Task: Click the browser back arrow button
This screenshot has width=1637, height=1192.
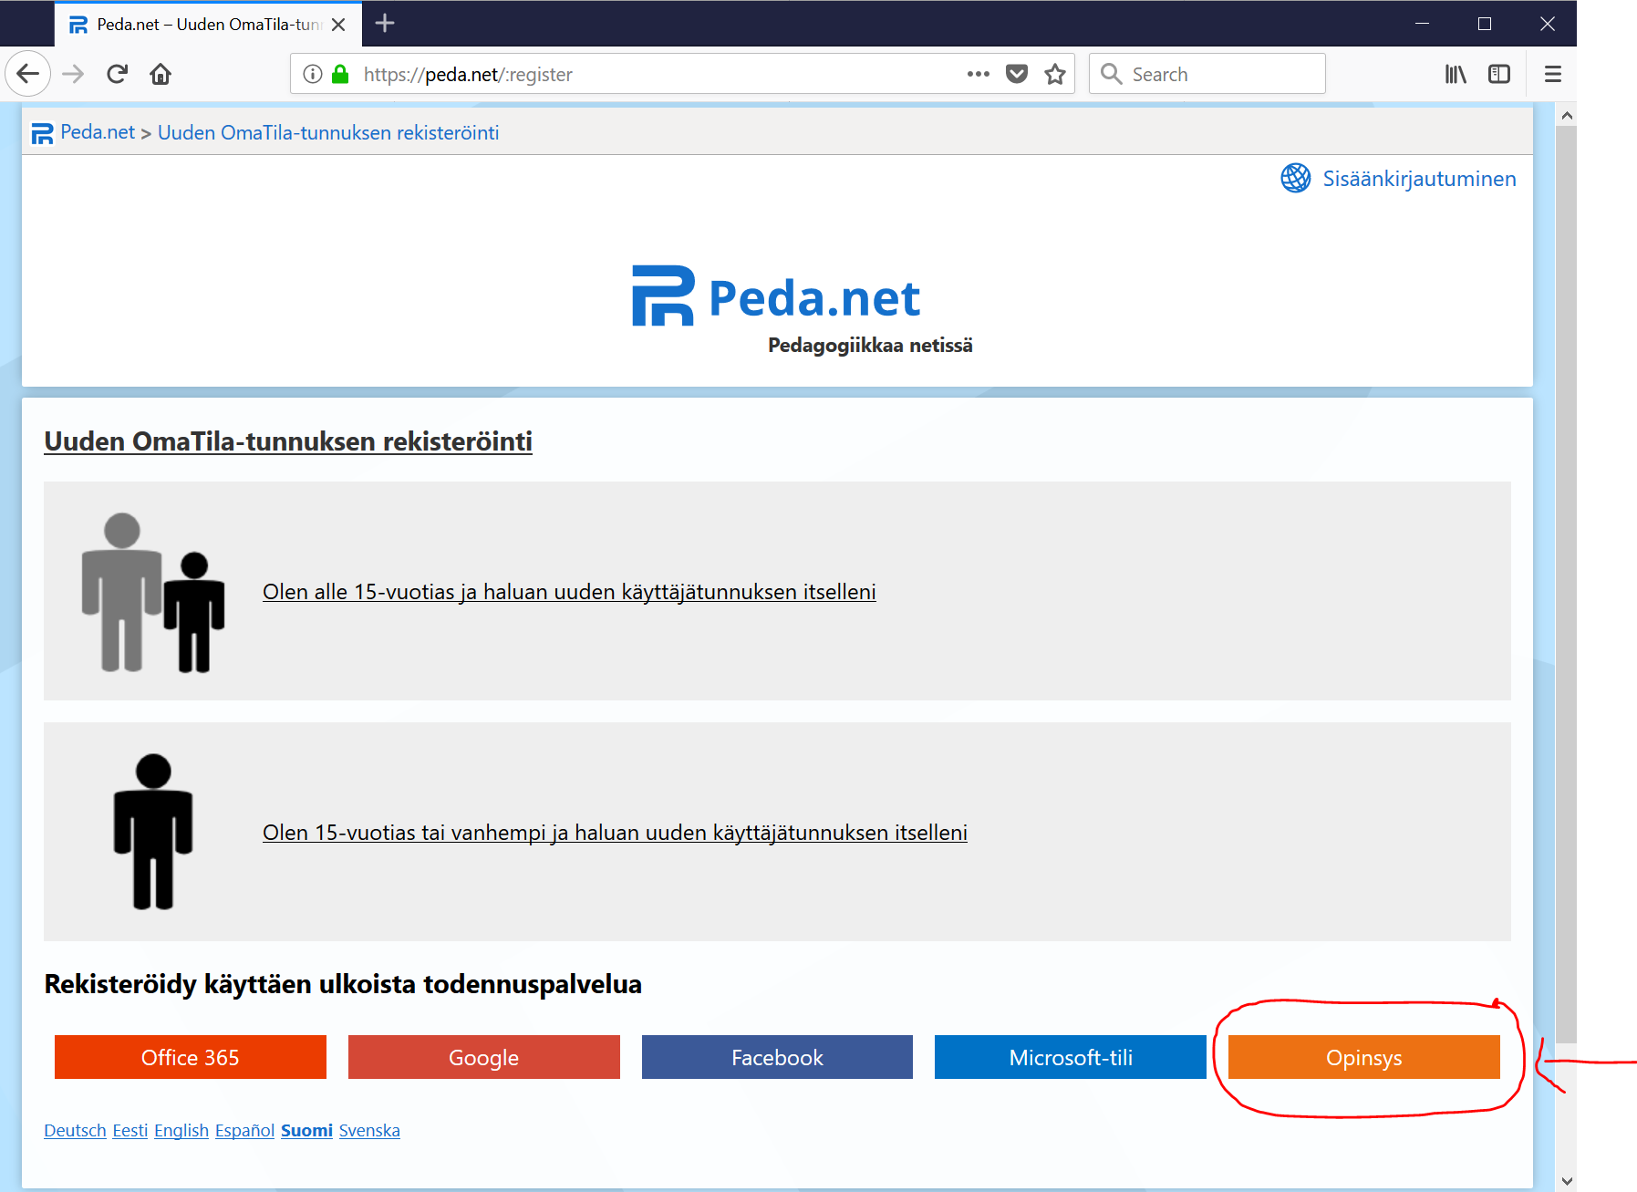Action: pos(28,74)
